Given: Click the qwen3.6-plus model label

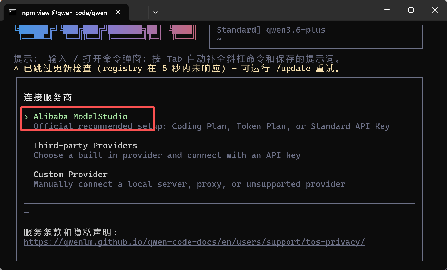Looking at the screenshot, I should pyautogui.click(x=296, y=30).
